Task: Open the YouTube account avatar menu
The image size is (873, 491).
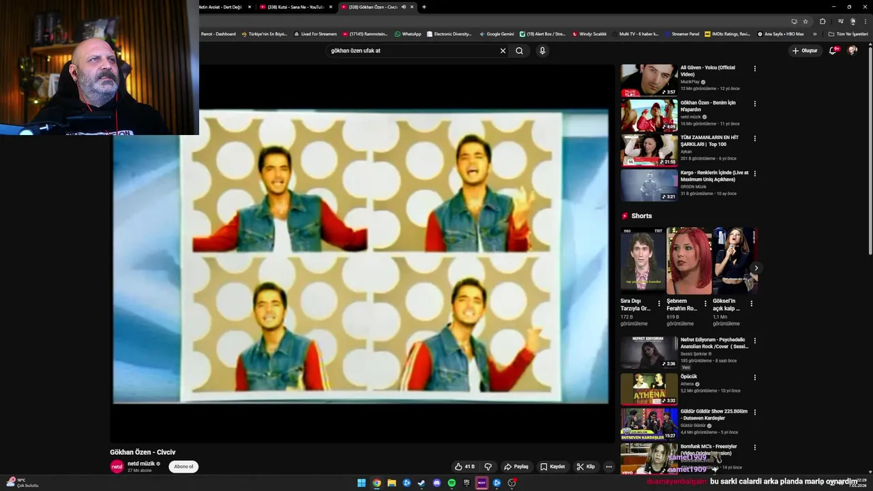Action: coord(852,50)
